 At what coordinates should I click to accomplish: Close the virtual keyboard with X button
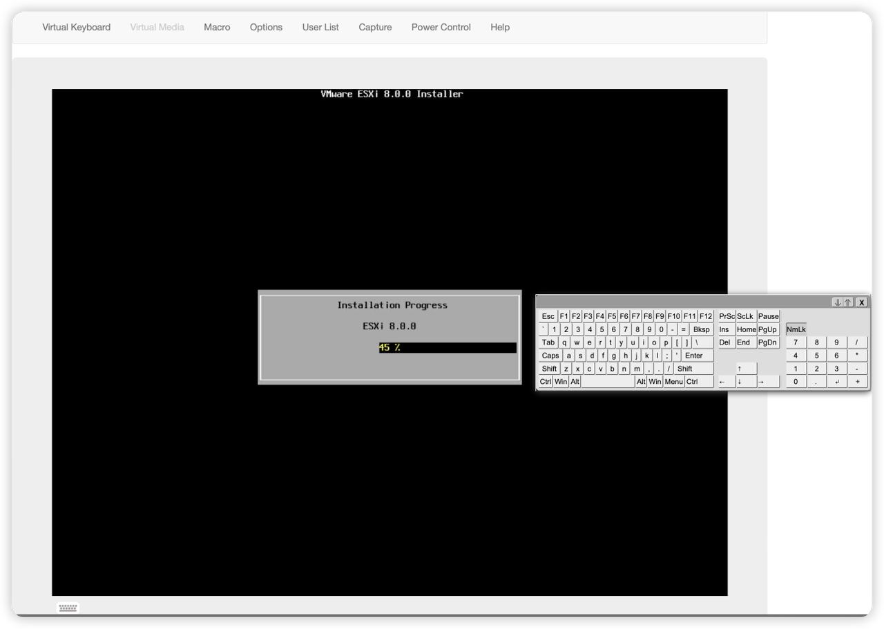[861, 302]
